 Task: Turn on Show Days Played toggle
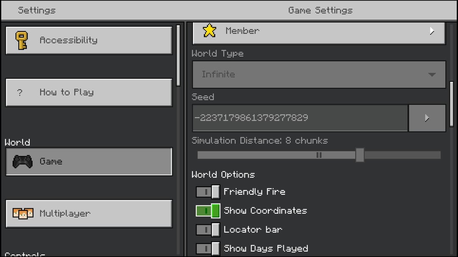pyautogui.click(x=208, y=248)
